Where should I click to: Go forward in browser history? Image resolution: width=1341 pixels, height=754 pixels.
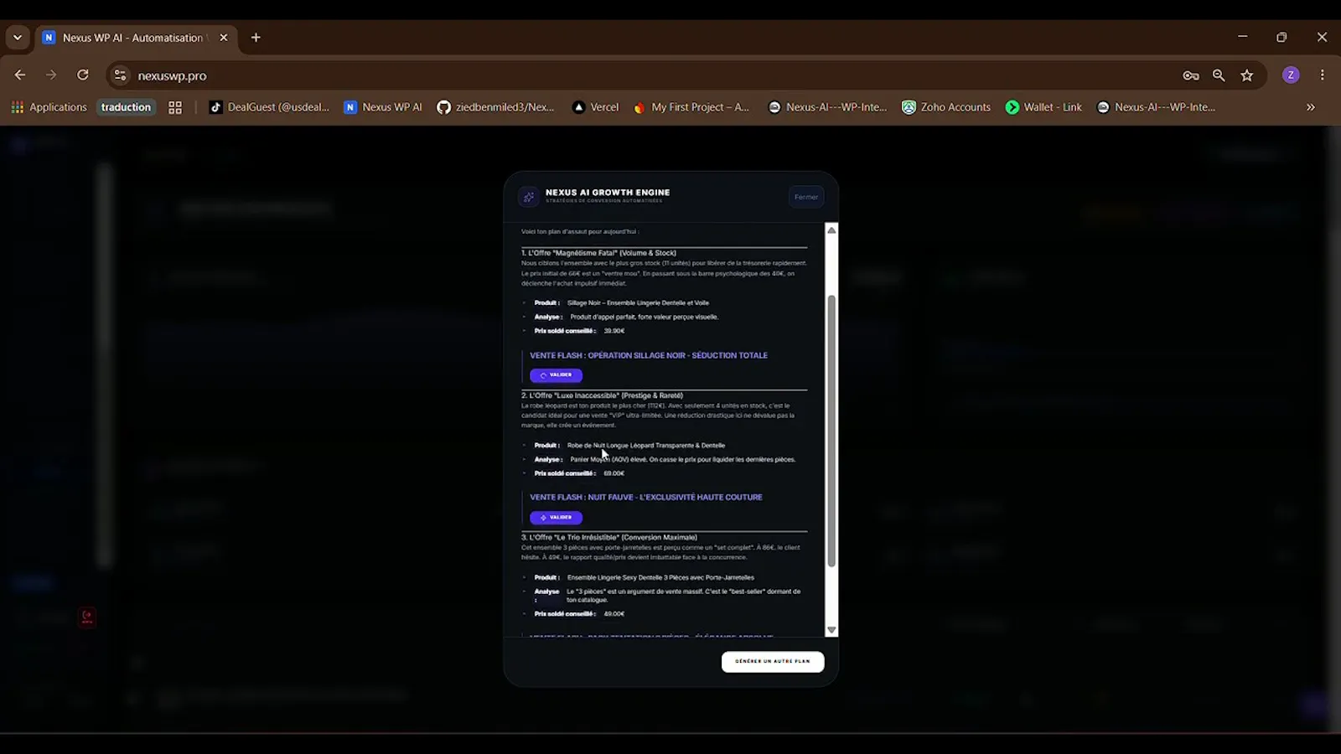(51, 75)
